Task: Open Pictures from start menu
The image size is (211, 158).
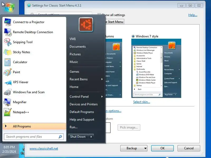Action: pyautogui.click(x=75, y=54)
